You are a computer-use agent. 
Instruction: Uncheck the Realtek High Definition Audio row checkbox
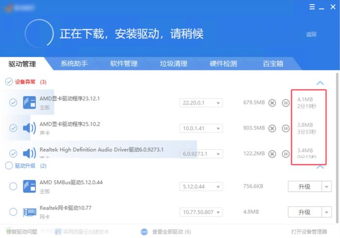pos(13,154)
